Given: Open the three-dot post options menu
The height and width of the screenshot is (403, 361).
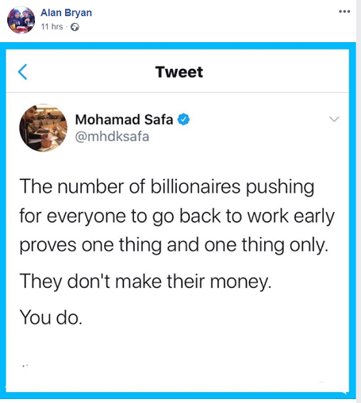Looking at the screenshot, I should (344, 11).
